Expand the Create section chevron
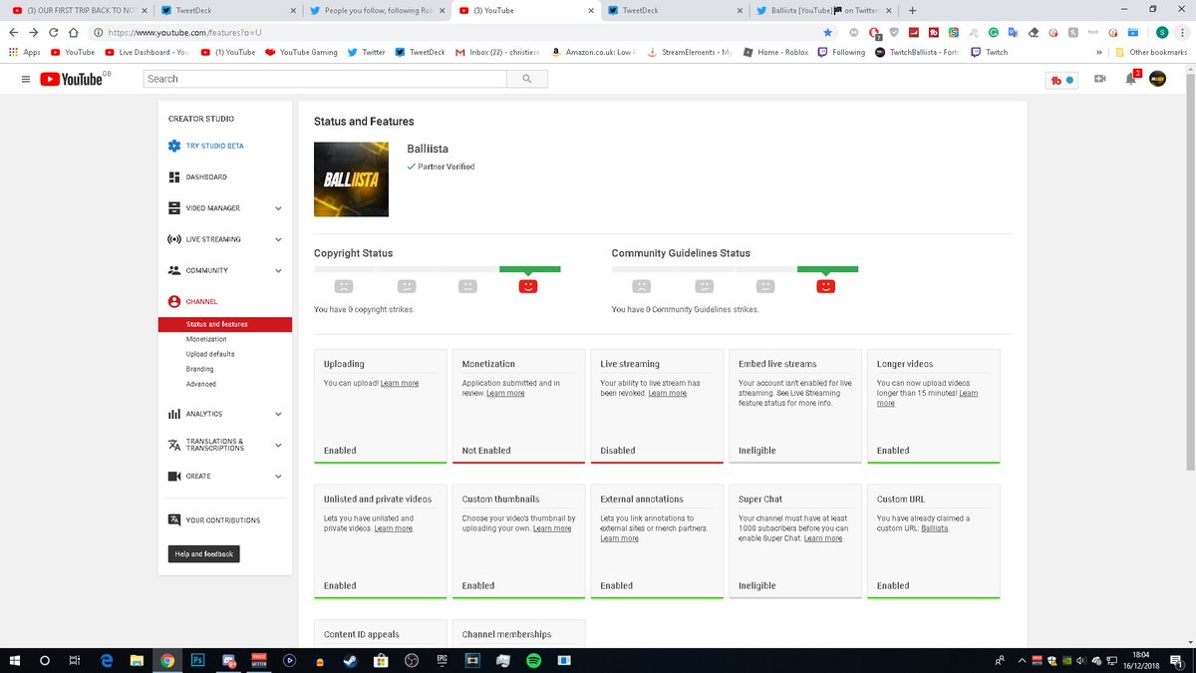This screenshot has height=673, width=1196. [x=278, y=477]
